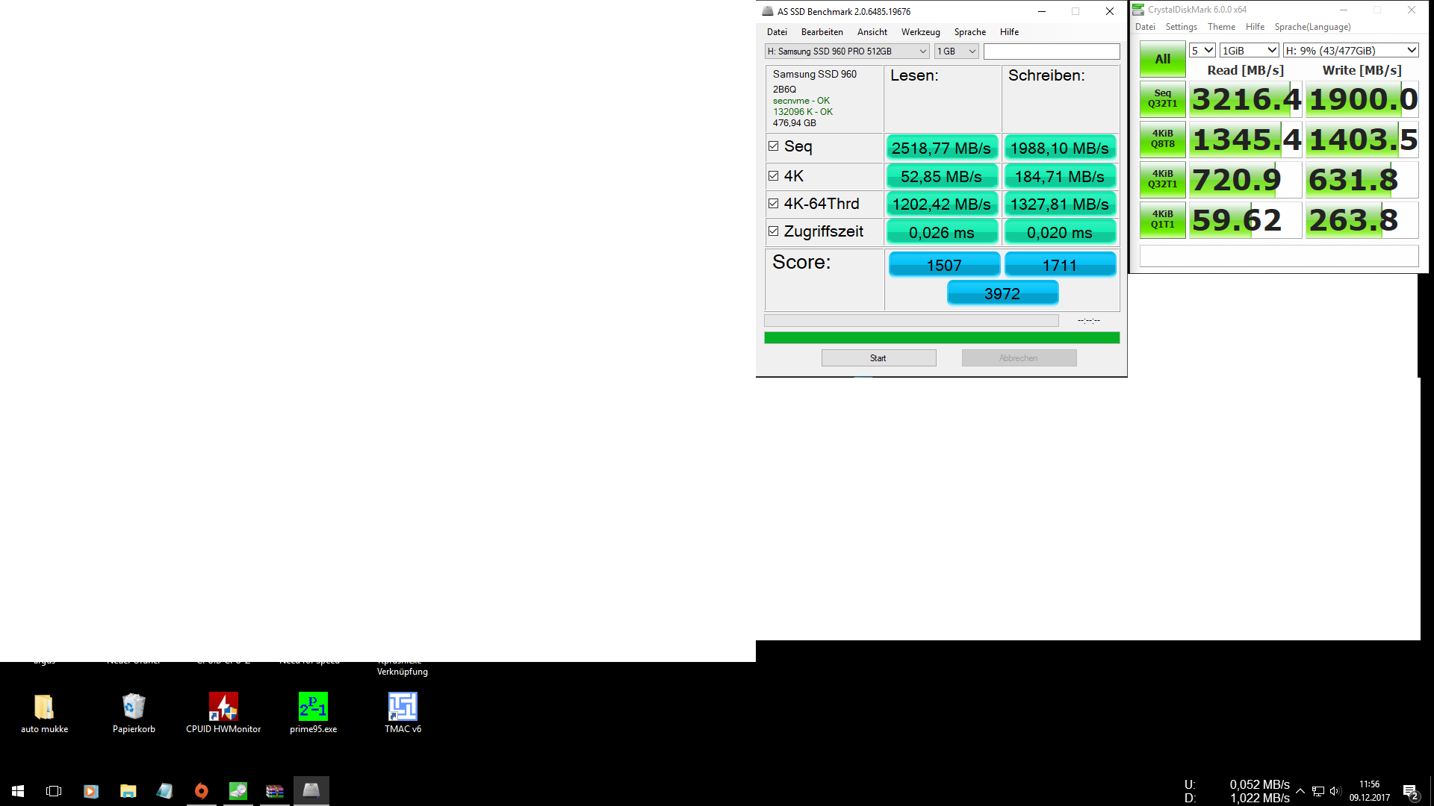This screenshot has width=1434, height=806.
Task: Click the Seq read value 2518,77 MB/s
Action: point(941,148)
